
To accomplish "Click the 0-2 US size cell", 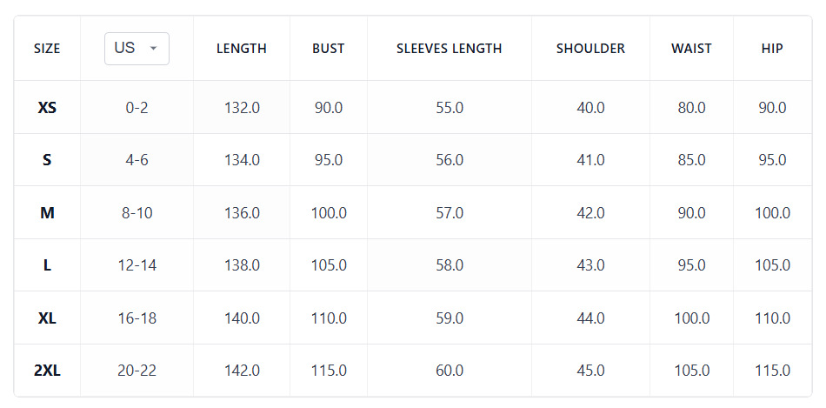I will click(x=137, y=108).
